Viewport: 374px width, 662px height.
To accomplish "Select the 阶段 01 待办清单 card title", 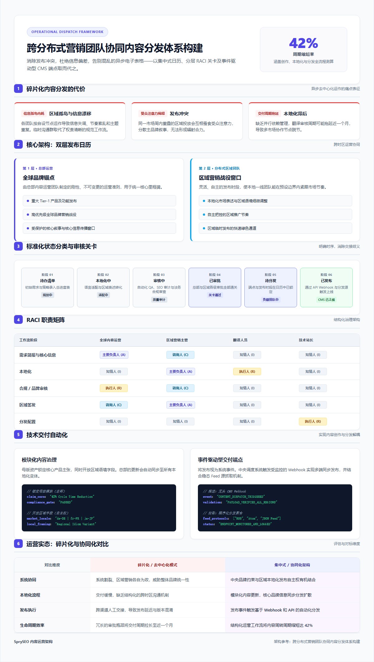I will (47, 281).
